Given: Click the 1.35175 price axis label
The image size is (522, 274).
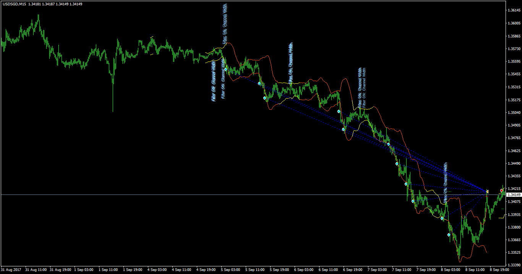Looking at the screenshot, I should coord(514,100).
